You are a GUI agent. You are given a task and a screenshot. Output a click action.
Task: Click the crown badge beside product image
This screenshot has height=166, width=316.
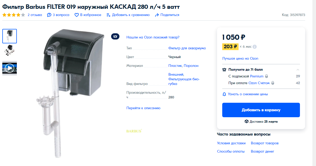(x=115, y=36)
